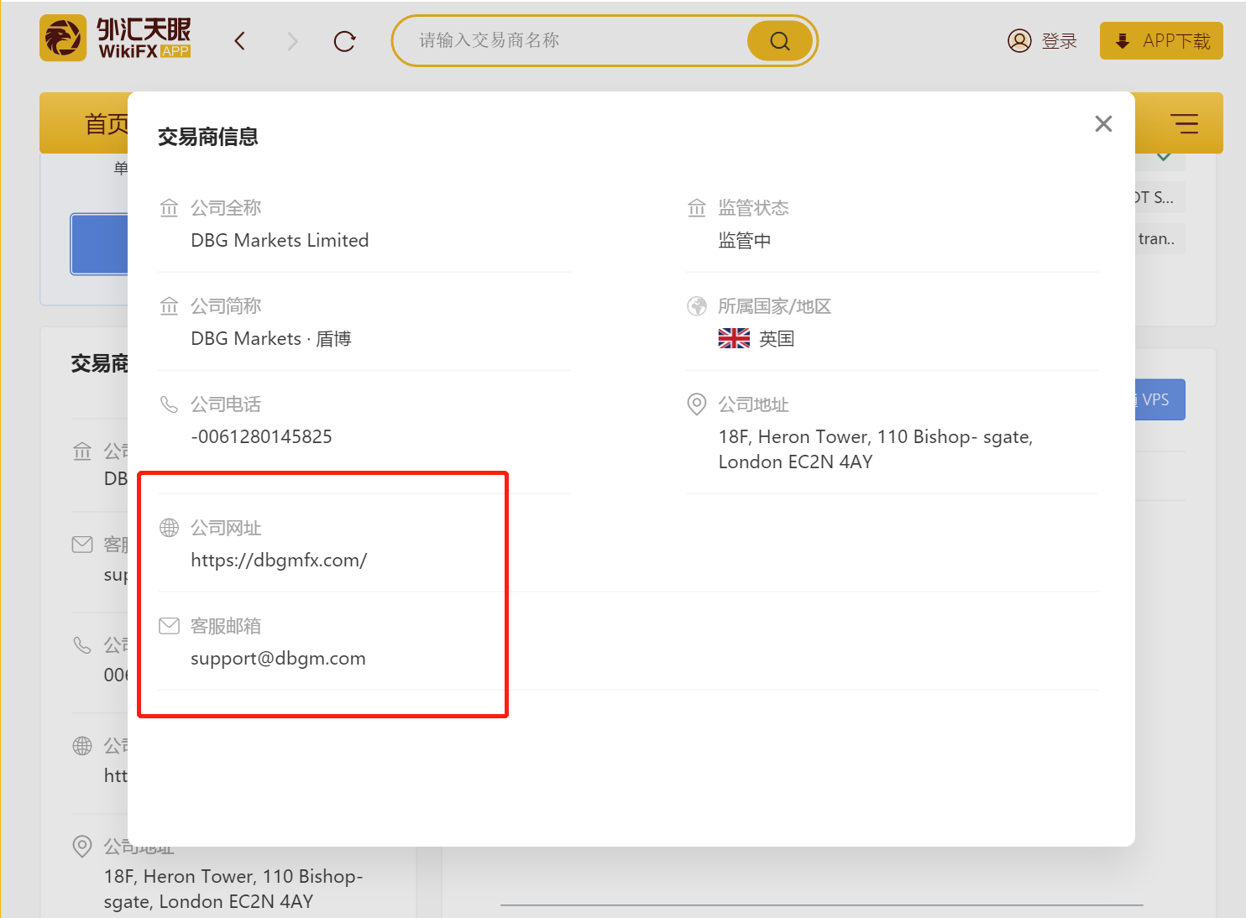
Task: Click the 公司简称 building icon
Action: (x=169, y=305)
